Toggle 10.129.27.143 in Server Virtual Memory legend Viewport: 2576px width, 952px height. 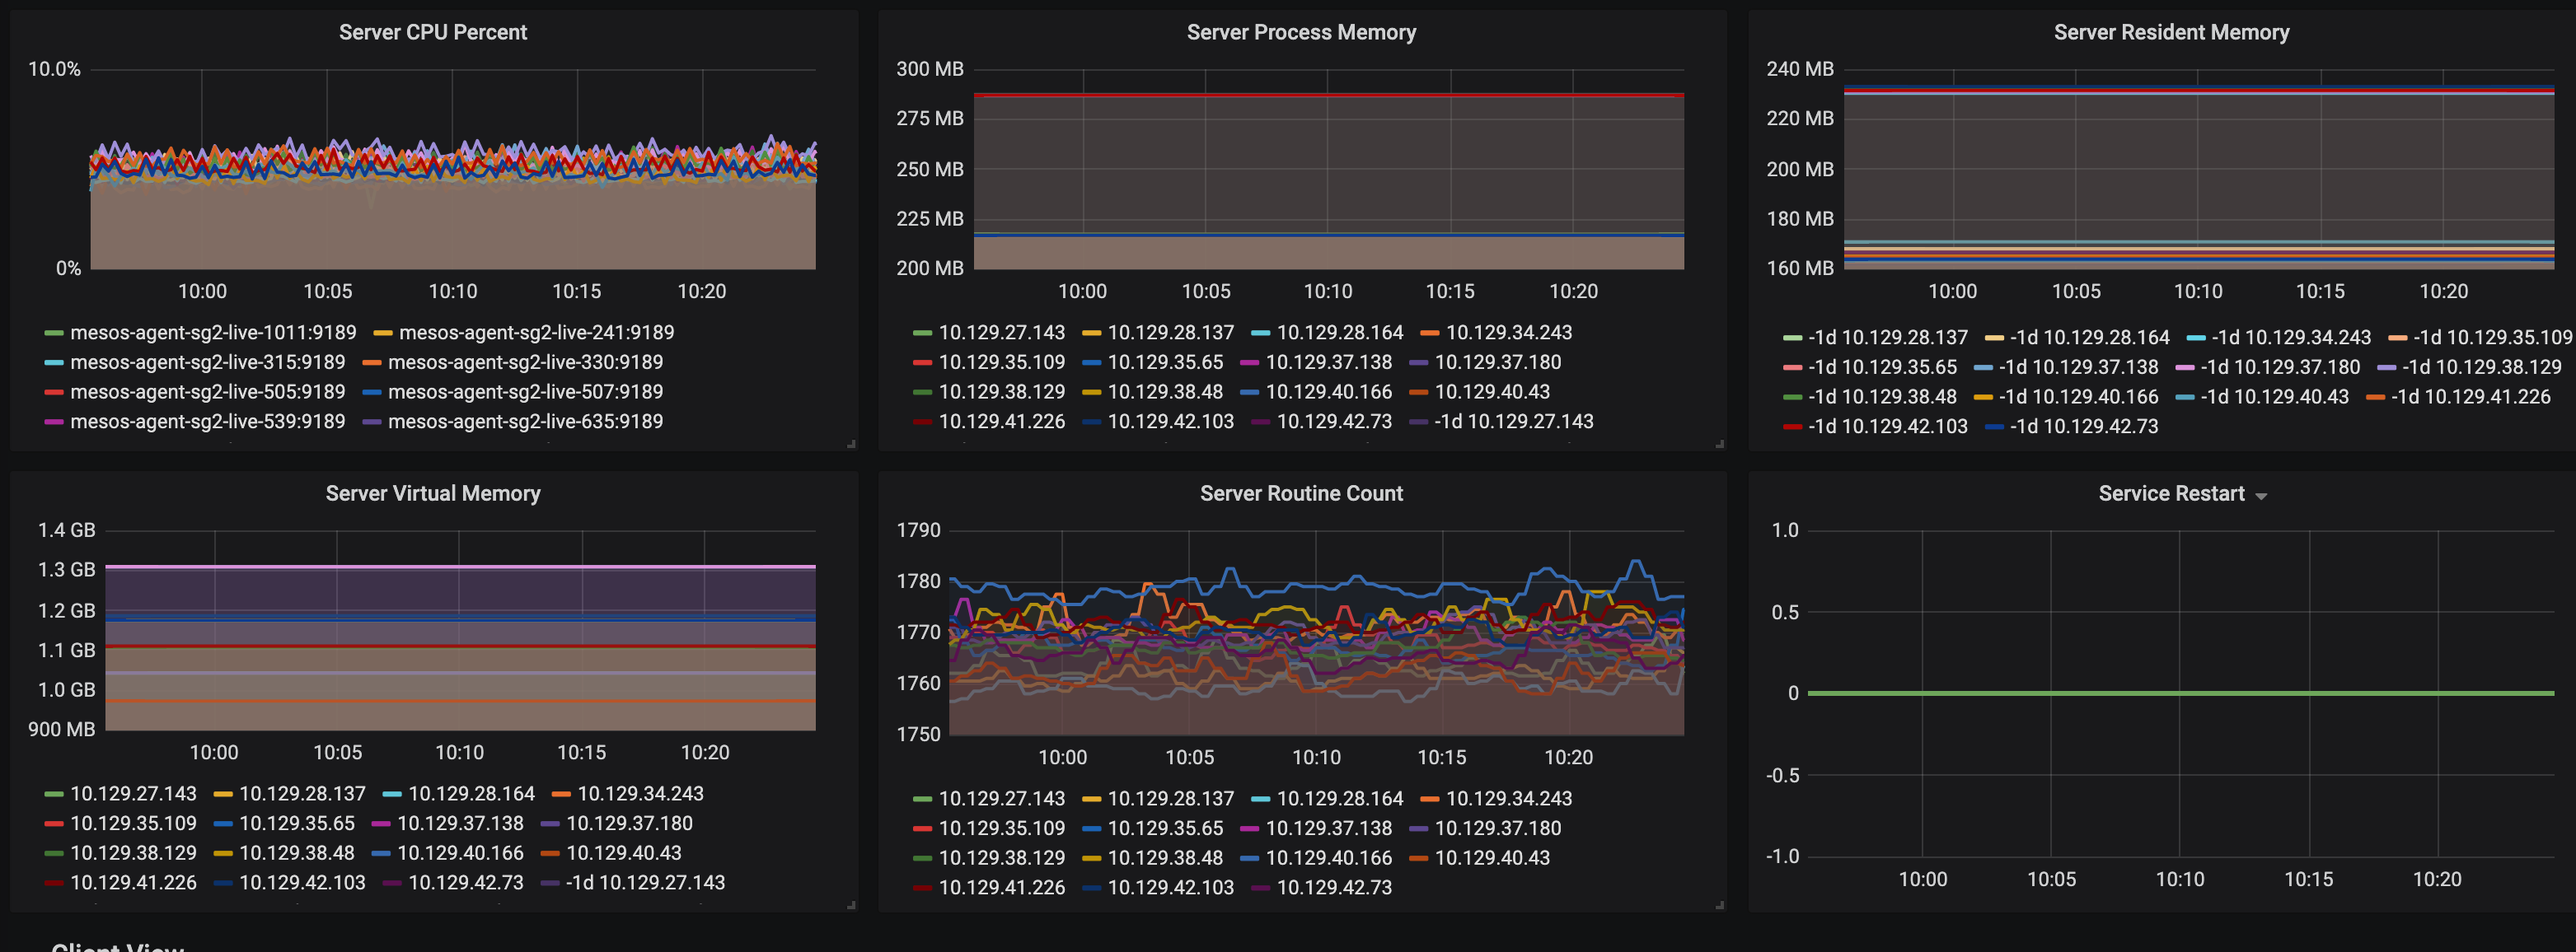pyautogui.click(x=133, y=794)
